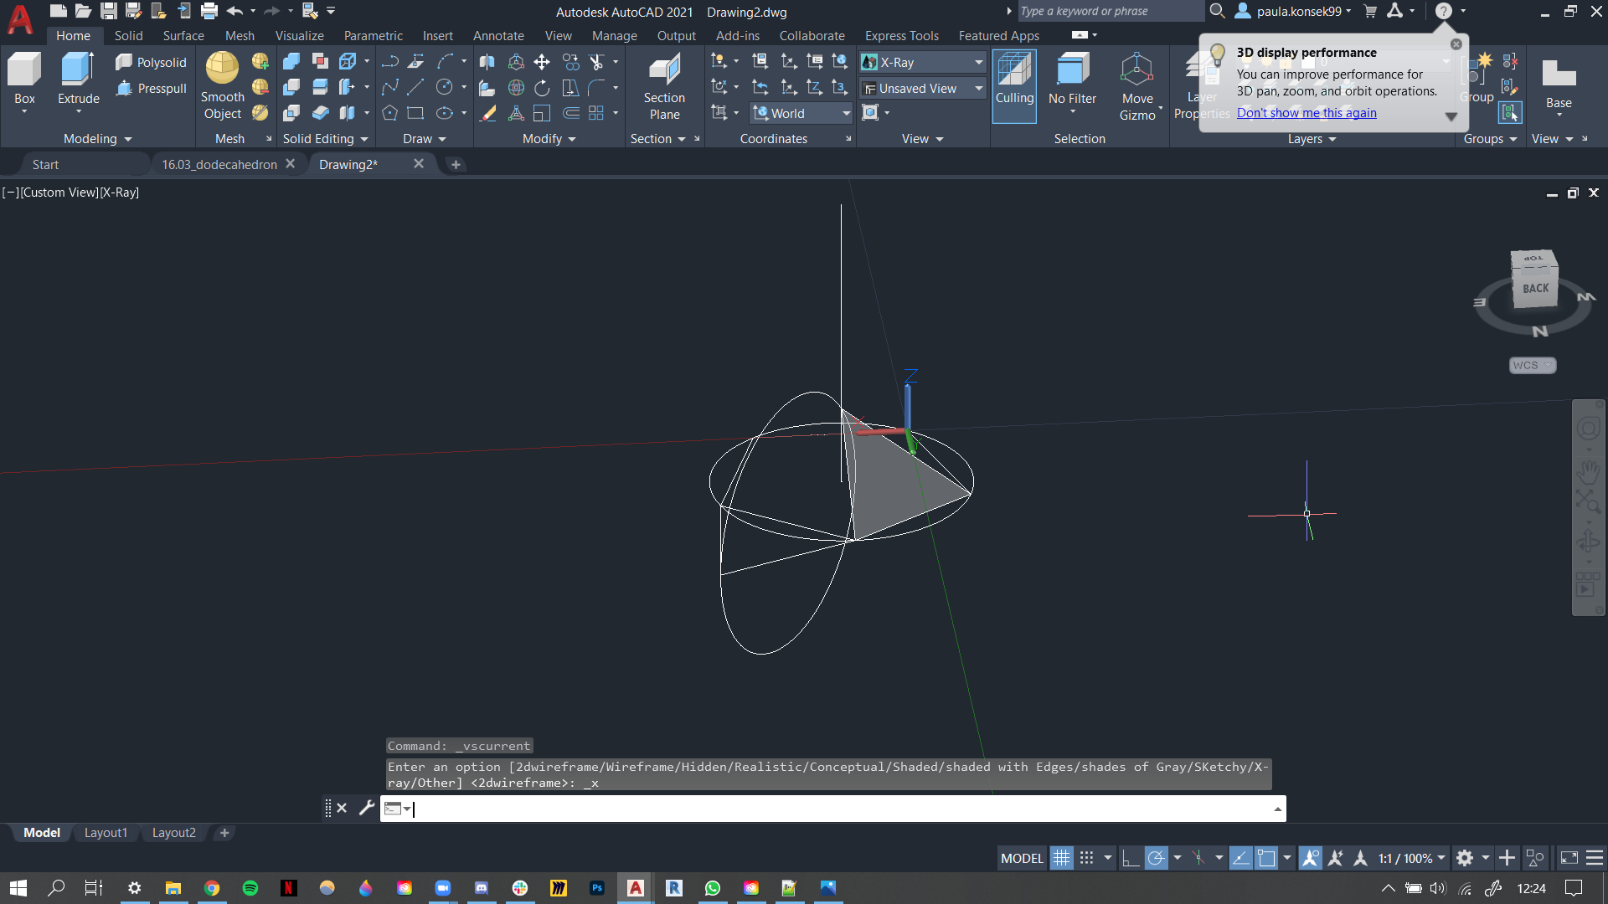This screenshot has height=904, width=1608.
Task: Open the World coordinate system dropdown
Action: pyautogui.click(x=846, y=111)
